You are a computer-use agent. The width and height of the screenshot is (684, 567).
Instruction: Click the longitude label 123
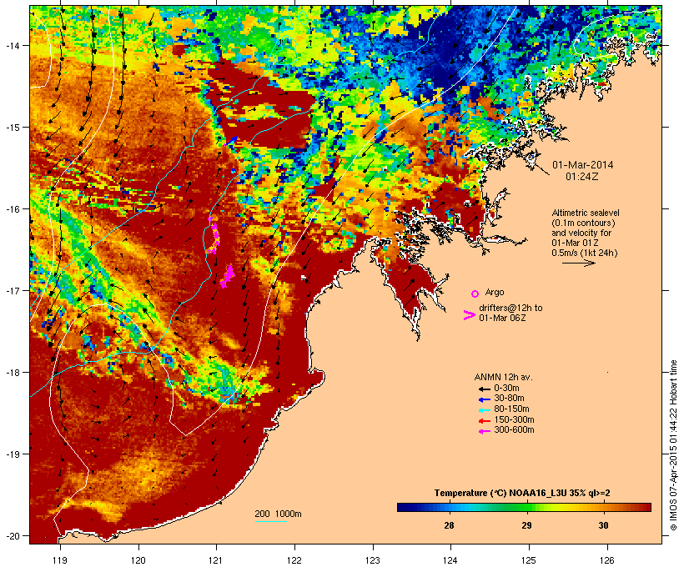[x=373, y=560]
